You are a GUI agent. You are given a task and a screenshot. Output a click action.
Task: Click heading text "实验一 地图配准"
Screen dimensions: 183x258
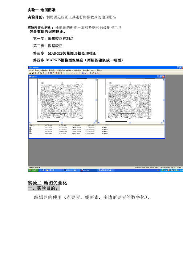(42, 10)
